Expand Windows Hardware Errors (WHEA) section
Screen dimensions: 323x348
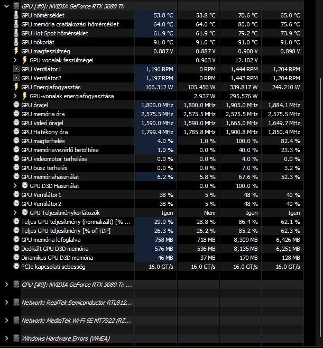click(x=7, y=338)
